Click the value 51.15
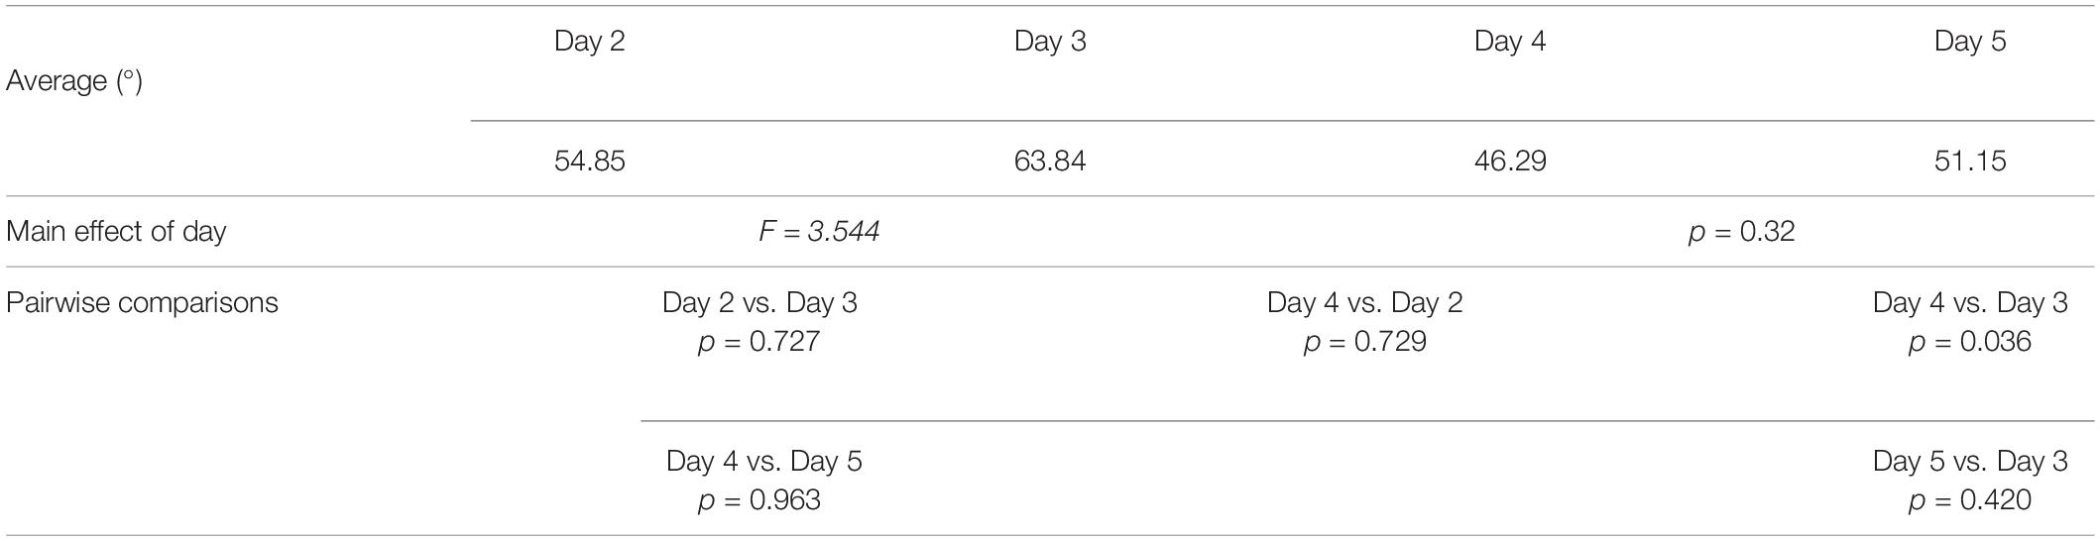 tap(1970, 161)
